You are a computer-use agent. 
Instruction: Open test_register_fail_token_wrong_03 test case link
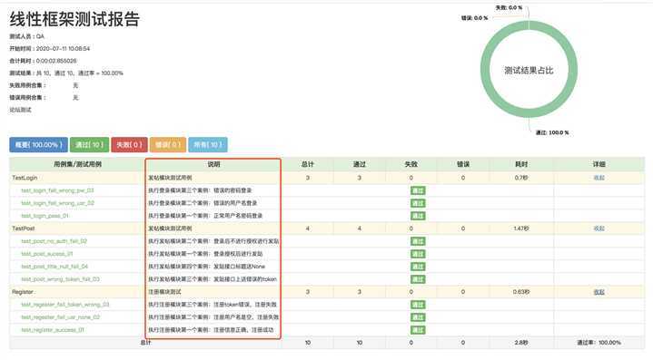point(65,305)
